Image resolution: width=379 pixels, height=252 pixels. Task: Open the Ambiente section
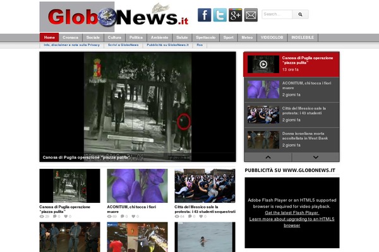tap(160, 38)
